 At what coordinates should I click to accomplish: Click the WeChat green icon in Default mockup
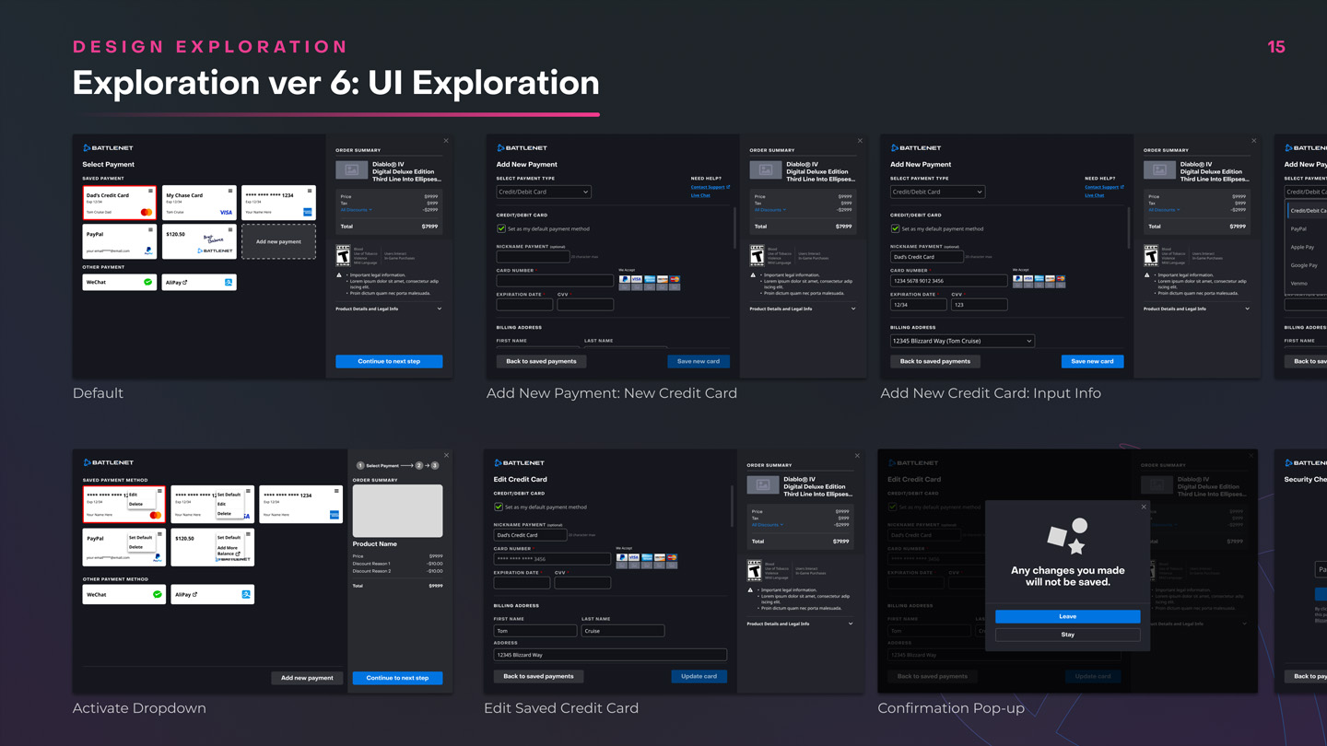[147, 282]
